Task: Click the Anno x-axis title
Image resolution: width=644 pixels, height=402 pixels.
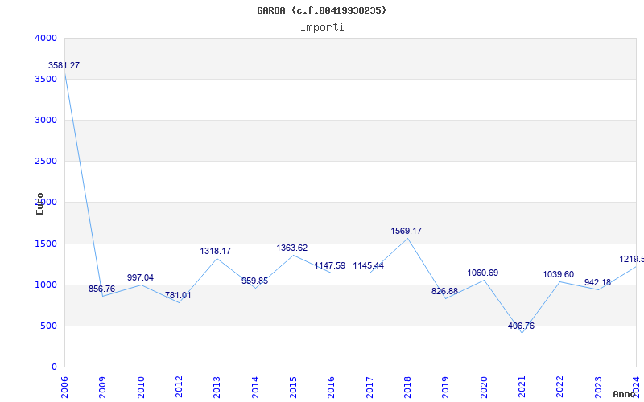Action: [623, 394]
